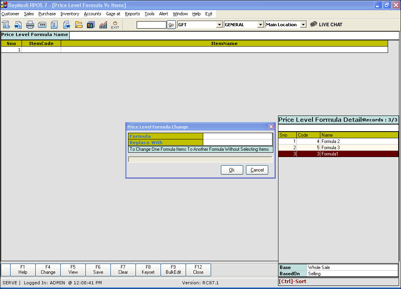Click the customers people toolbar icon
401x289 pixels.
click(91, 25)
